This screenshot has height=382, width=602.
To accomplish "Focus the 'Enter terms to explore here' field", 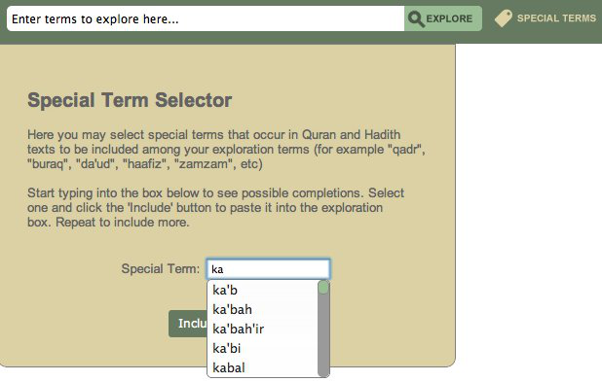I will pos(206,18).
